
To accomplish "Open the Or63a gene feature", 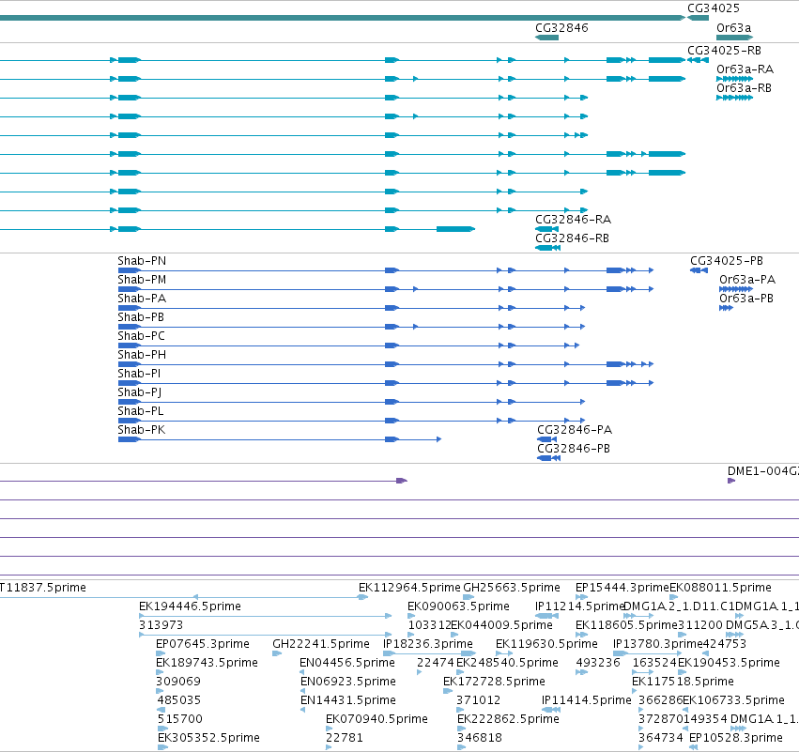I will [734, 38].
